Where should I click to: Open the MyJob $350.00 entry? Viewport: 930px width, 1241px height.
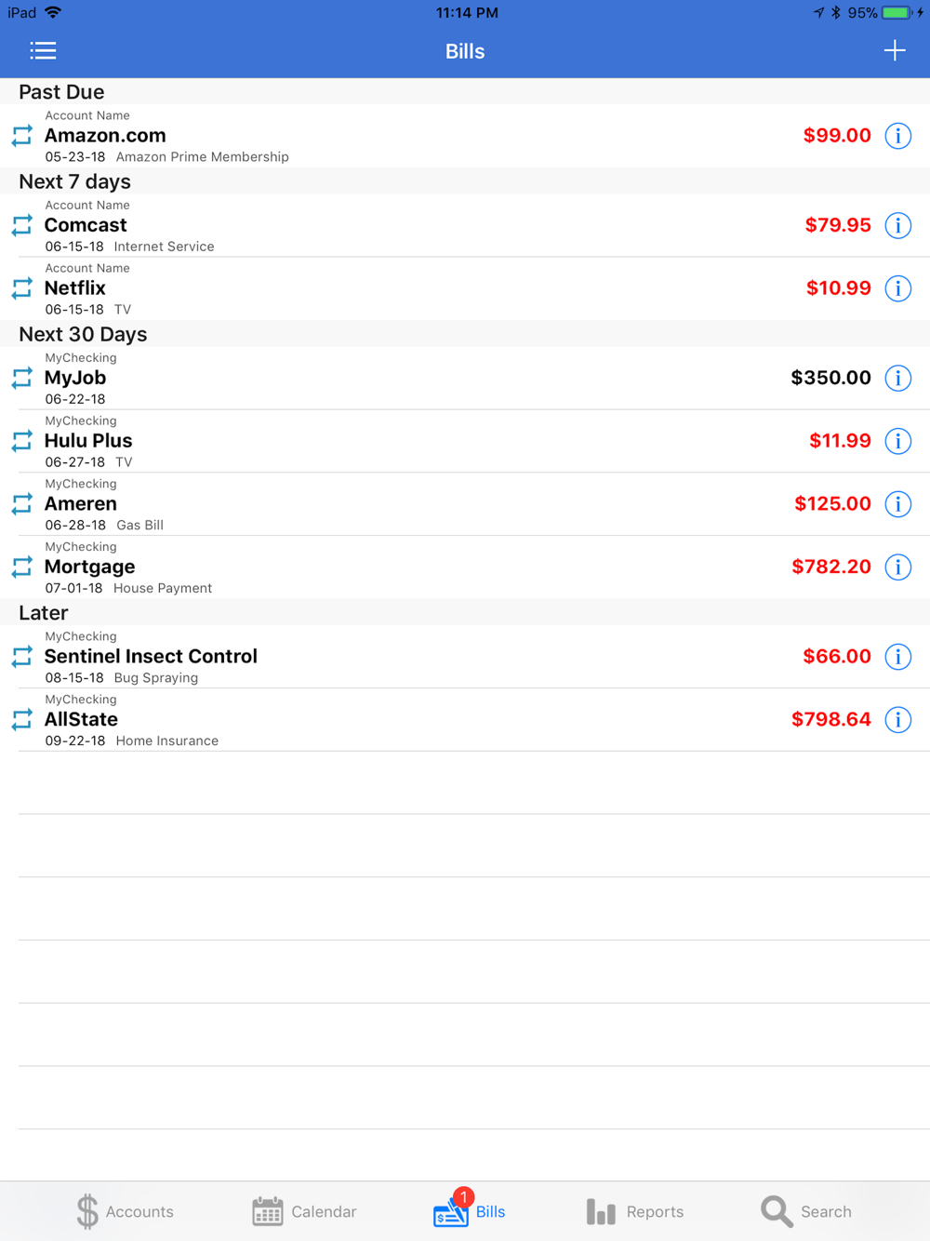pyautogui.click(x=465, y=379)
